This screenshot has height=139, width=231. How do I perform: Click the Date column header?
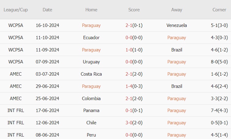[47, 10]
